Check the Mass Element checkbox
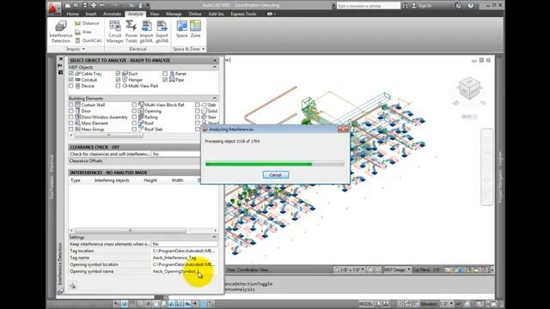Screen dimensions: 550x309 pos(71,124)
